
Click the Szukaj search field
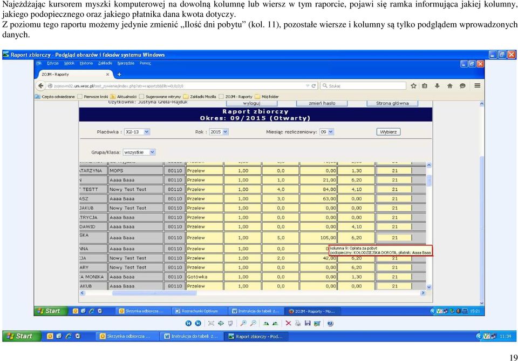(363, 86)
